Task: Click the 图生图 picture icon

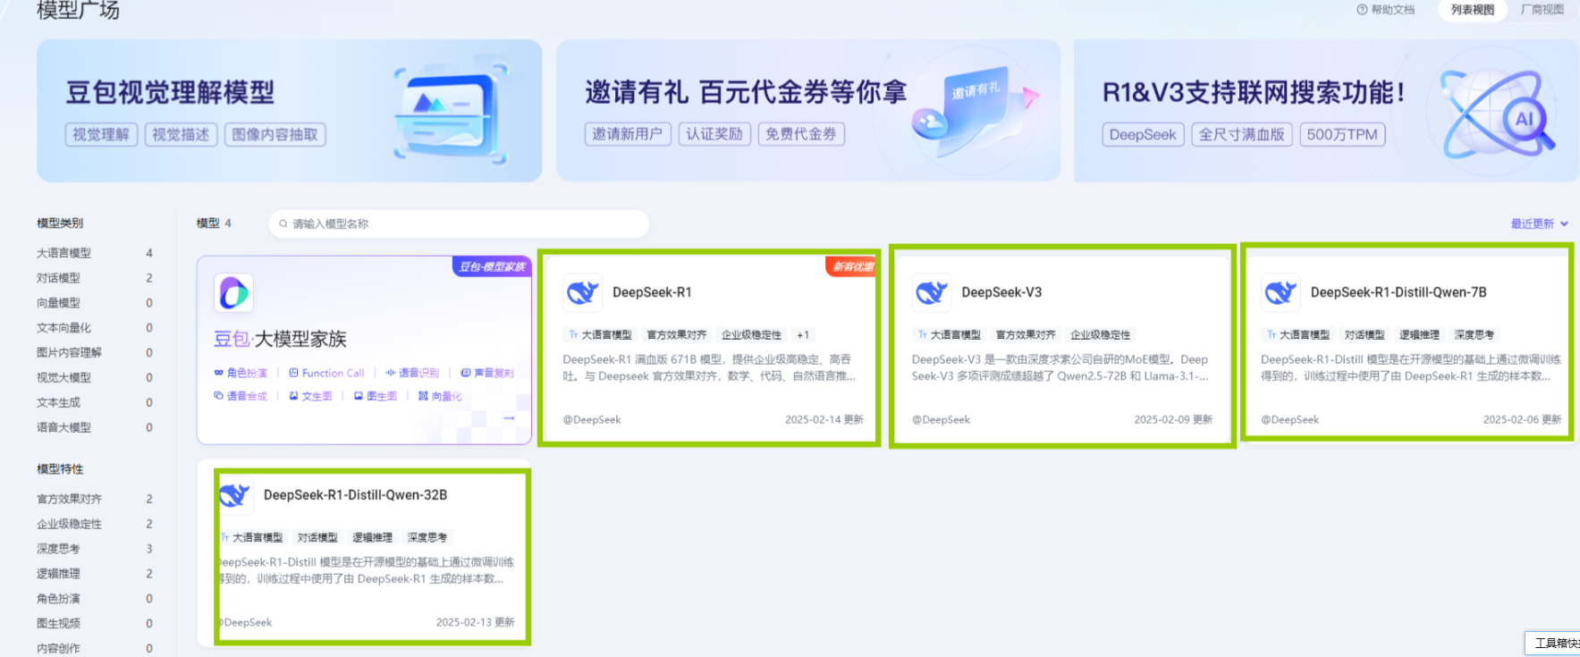Action: (x=358, y=396)
